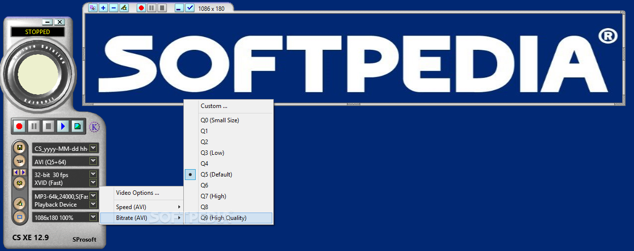Select Q2 quality level

228,142
